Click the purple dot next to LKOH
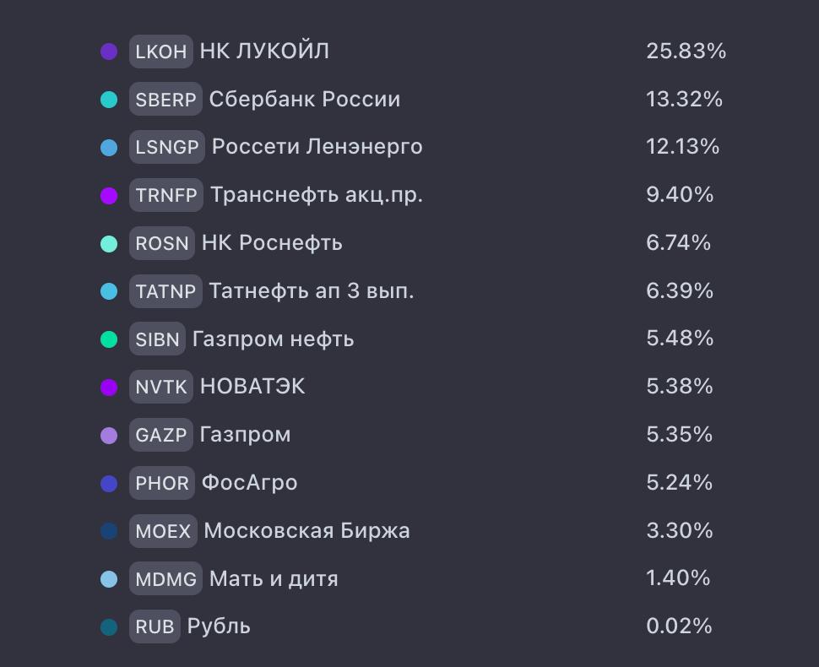Viewport: 819px width, 667px height. (110, 51)
